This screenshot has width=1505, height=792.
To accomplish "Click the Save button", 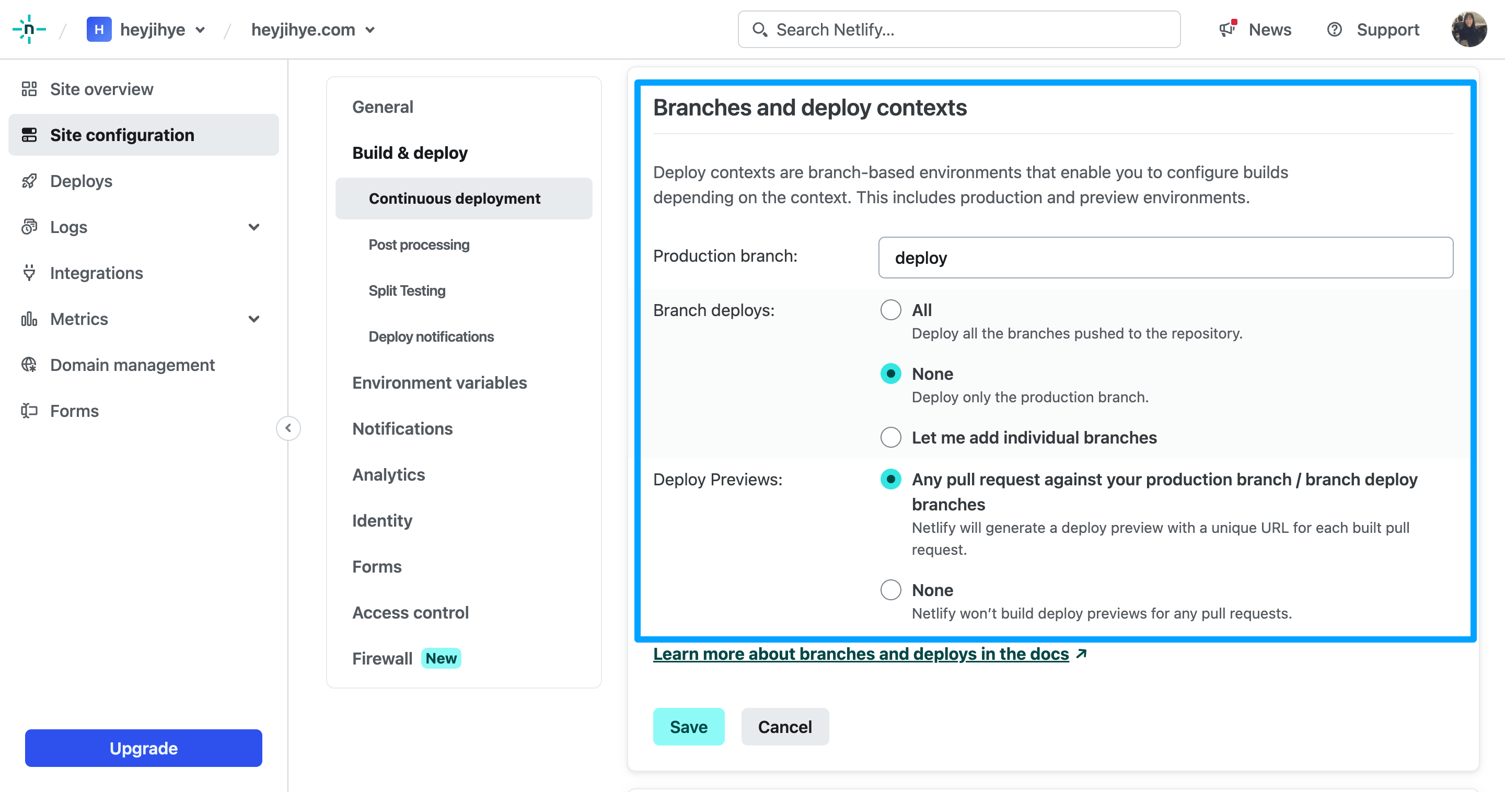I will tap(688, 727).
